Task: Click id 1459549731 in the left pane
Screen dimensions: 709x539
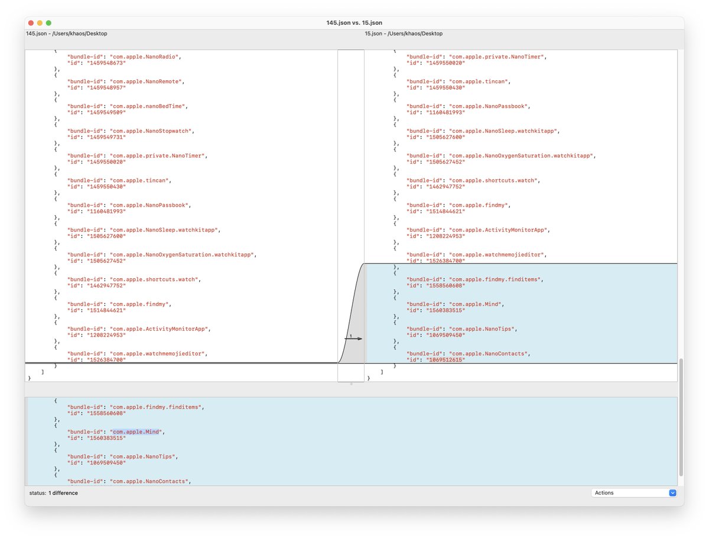Action: pos(106,137)
